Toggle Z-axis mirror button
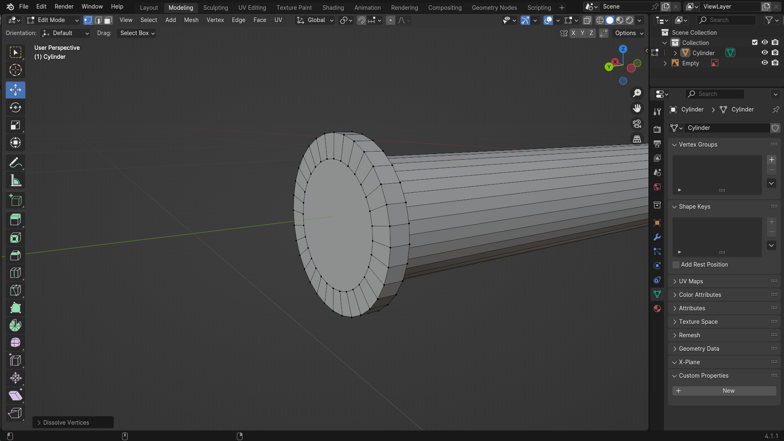784x441 pixels. (591, 33)
